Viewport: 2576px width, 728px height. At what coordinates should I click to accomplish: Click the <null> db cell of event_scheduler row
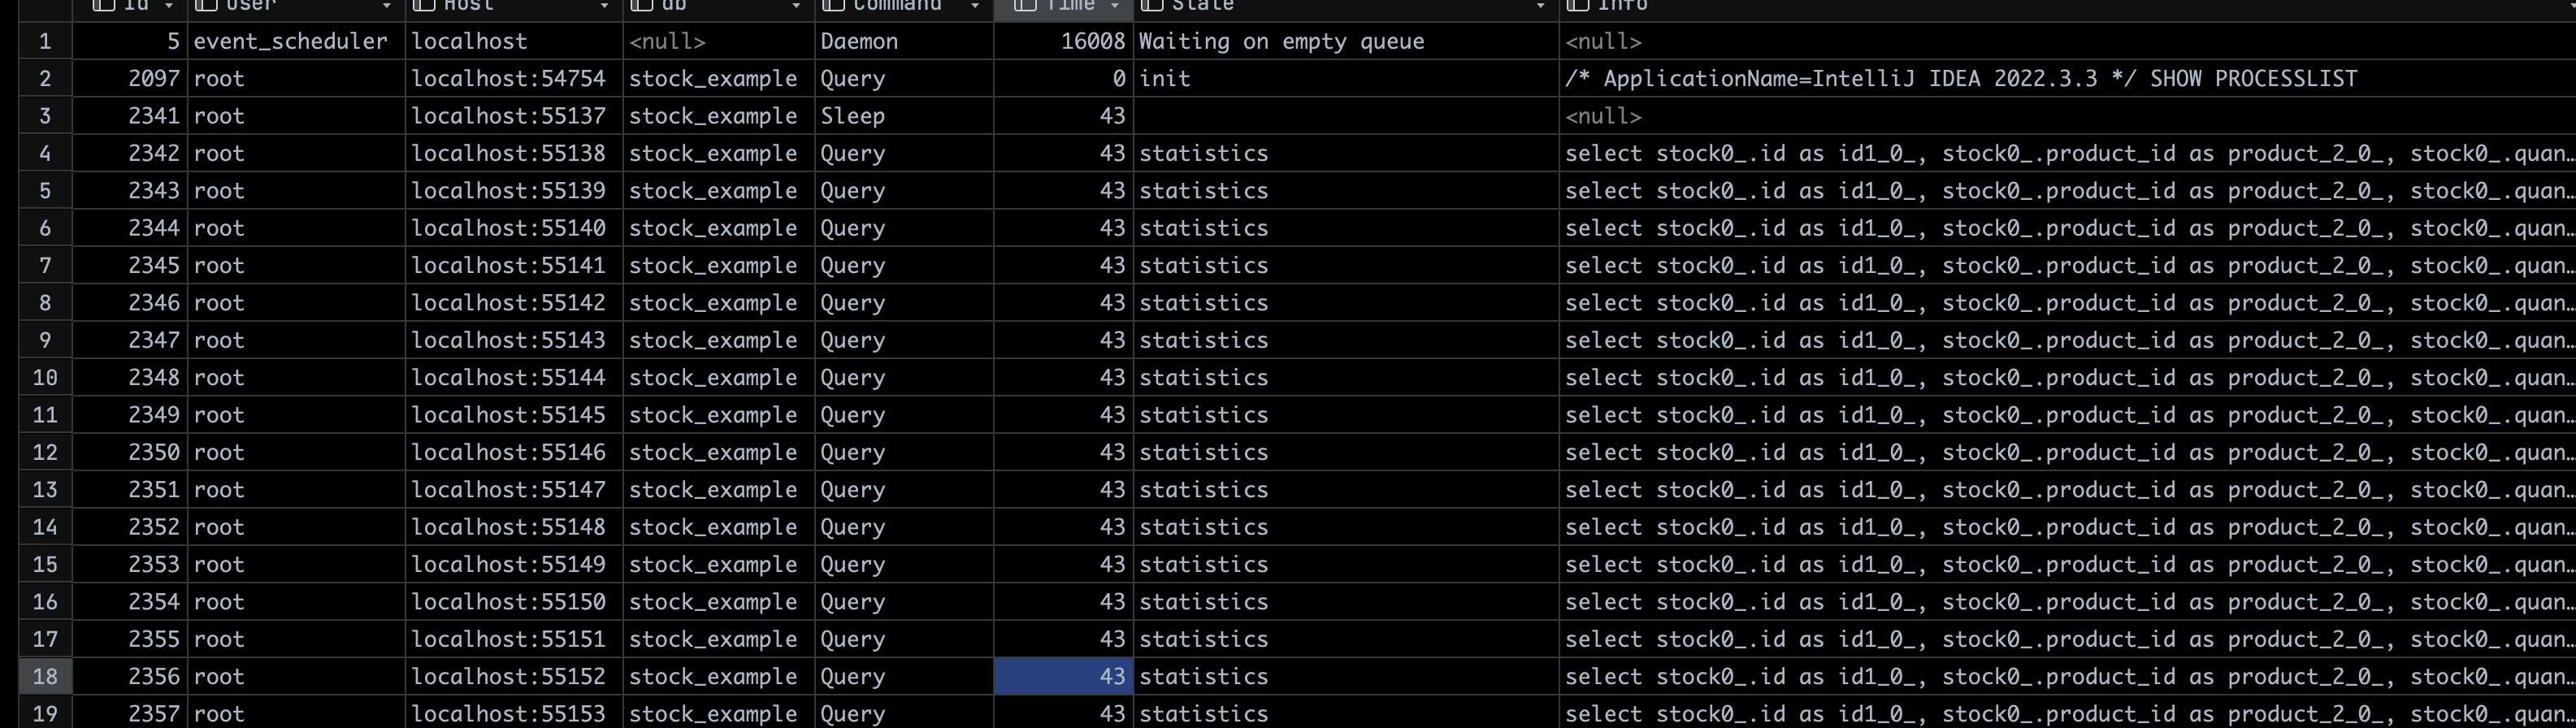click(x=719, y=41)
